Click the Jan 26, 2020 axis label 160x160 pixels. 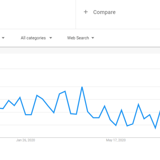tap(26, 140)
